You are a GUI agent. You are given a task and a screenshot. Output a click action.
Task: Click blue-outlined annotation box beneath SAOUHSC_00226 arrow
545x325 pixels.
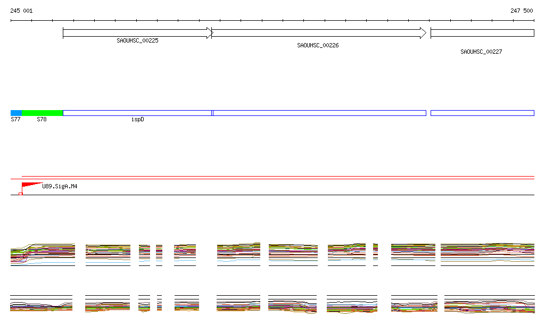[x=319, y=113]
